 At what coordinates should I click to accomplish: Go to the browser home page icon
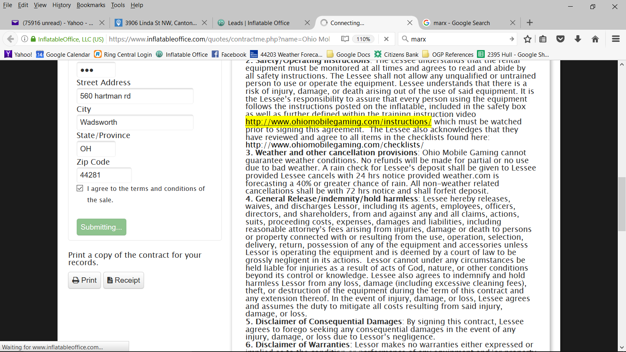tap(595, 39)
